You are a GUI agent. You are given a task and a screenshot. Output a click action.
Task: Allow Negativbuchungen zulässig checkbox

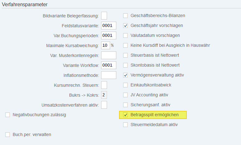point(8,115)
